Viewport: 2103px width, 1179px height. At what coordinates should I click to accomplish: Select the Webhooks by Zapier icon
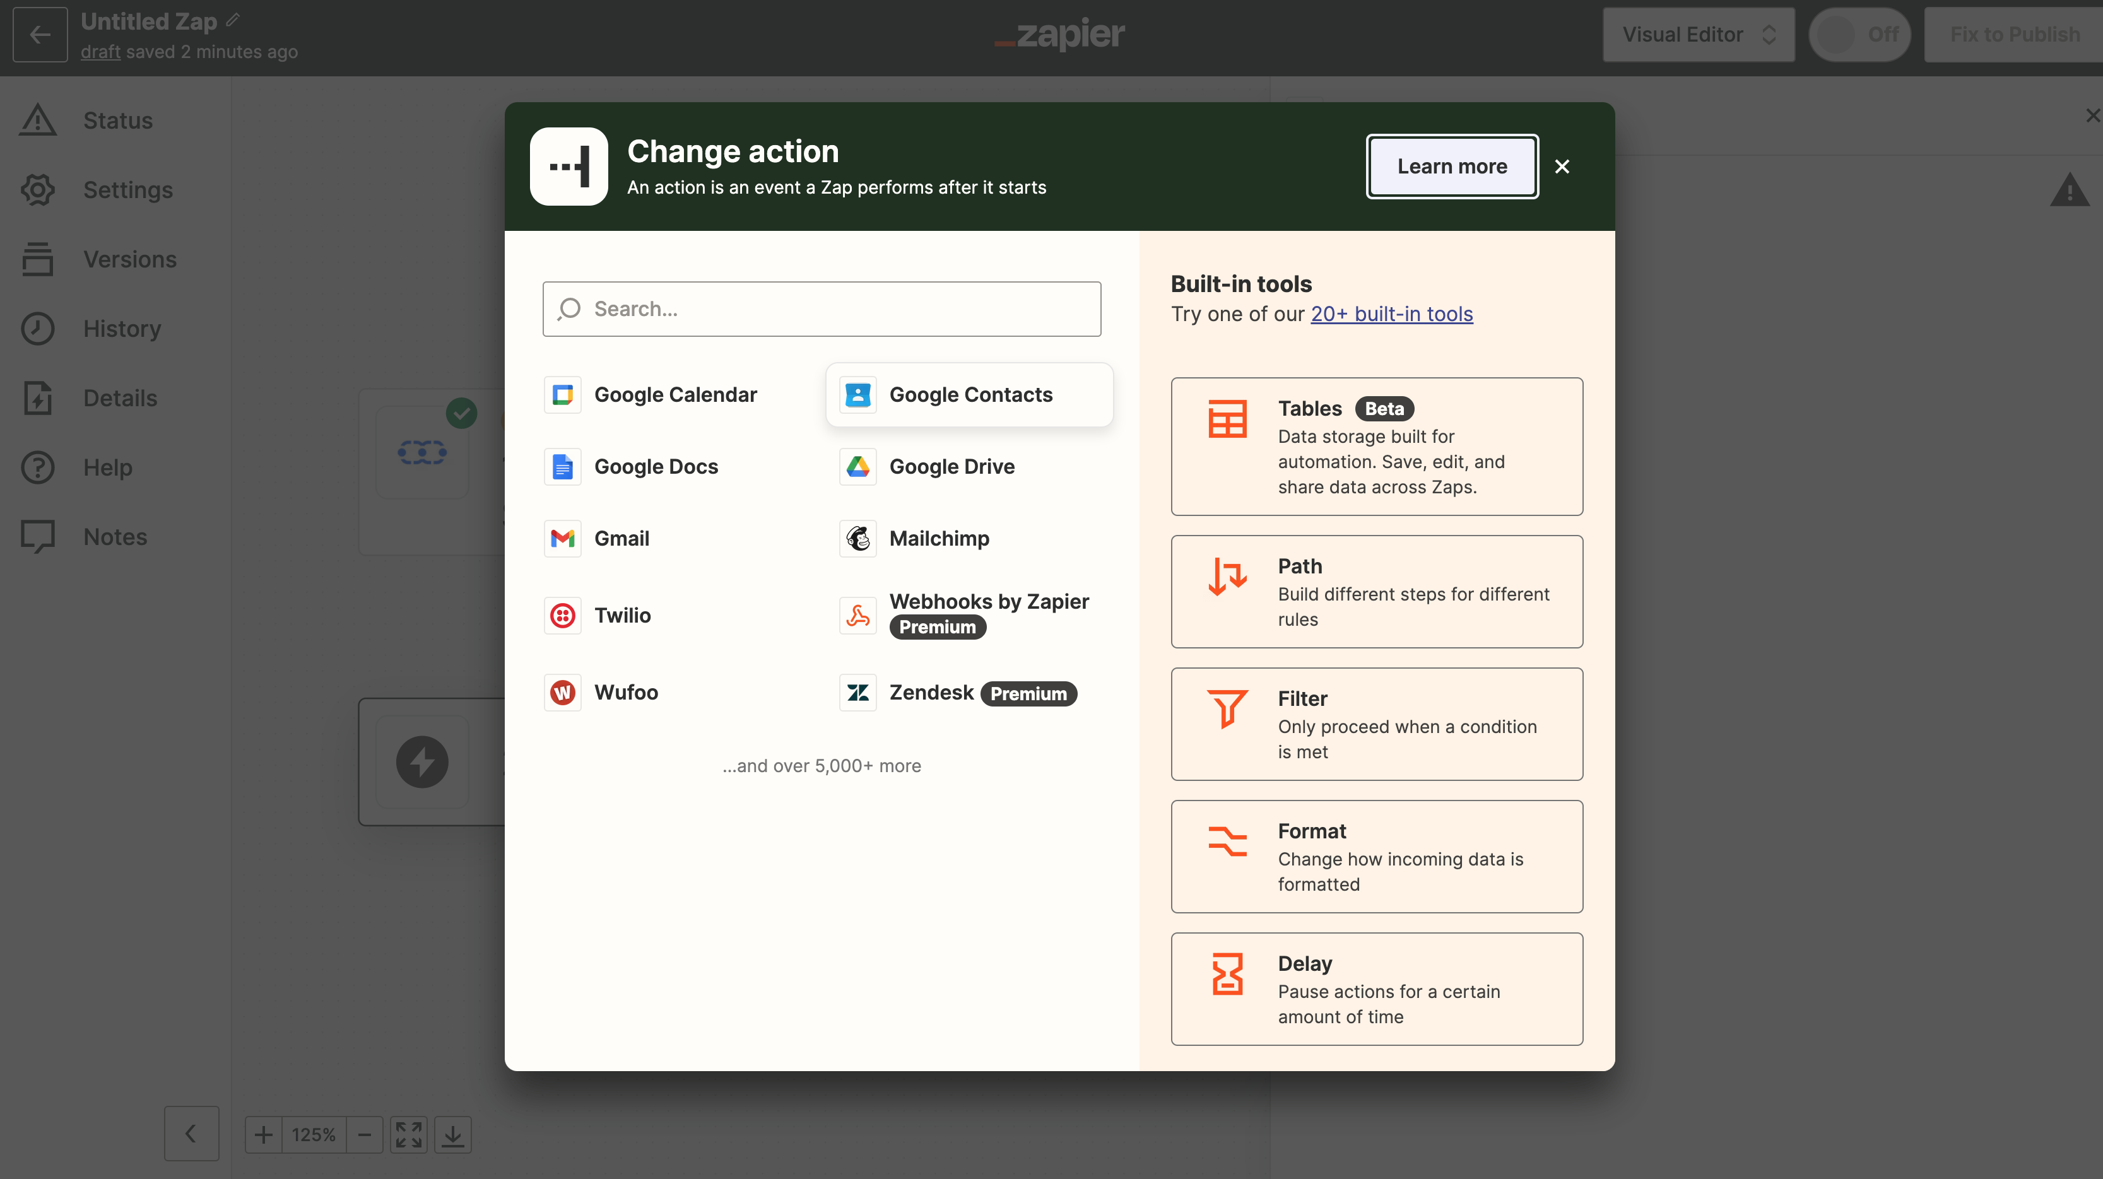coord(857,615)
